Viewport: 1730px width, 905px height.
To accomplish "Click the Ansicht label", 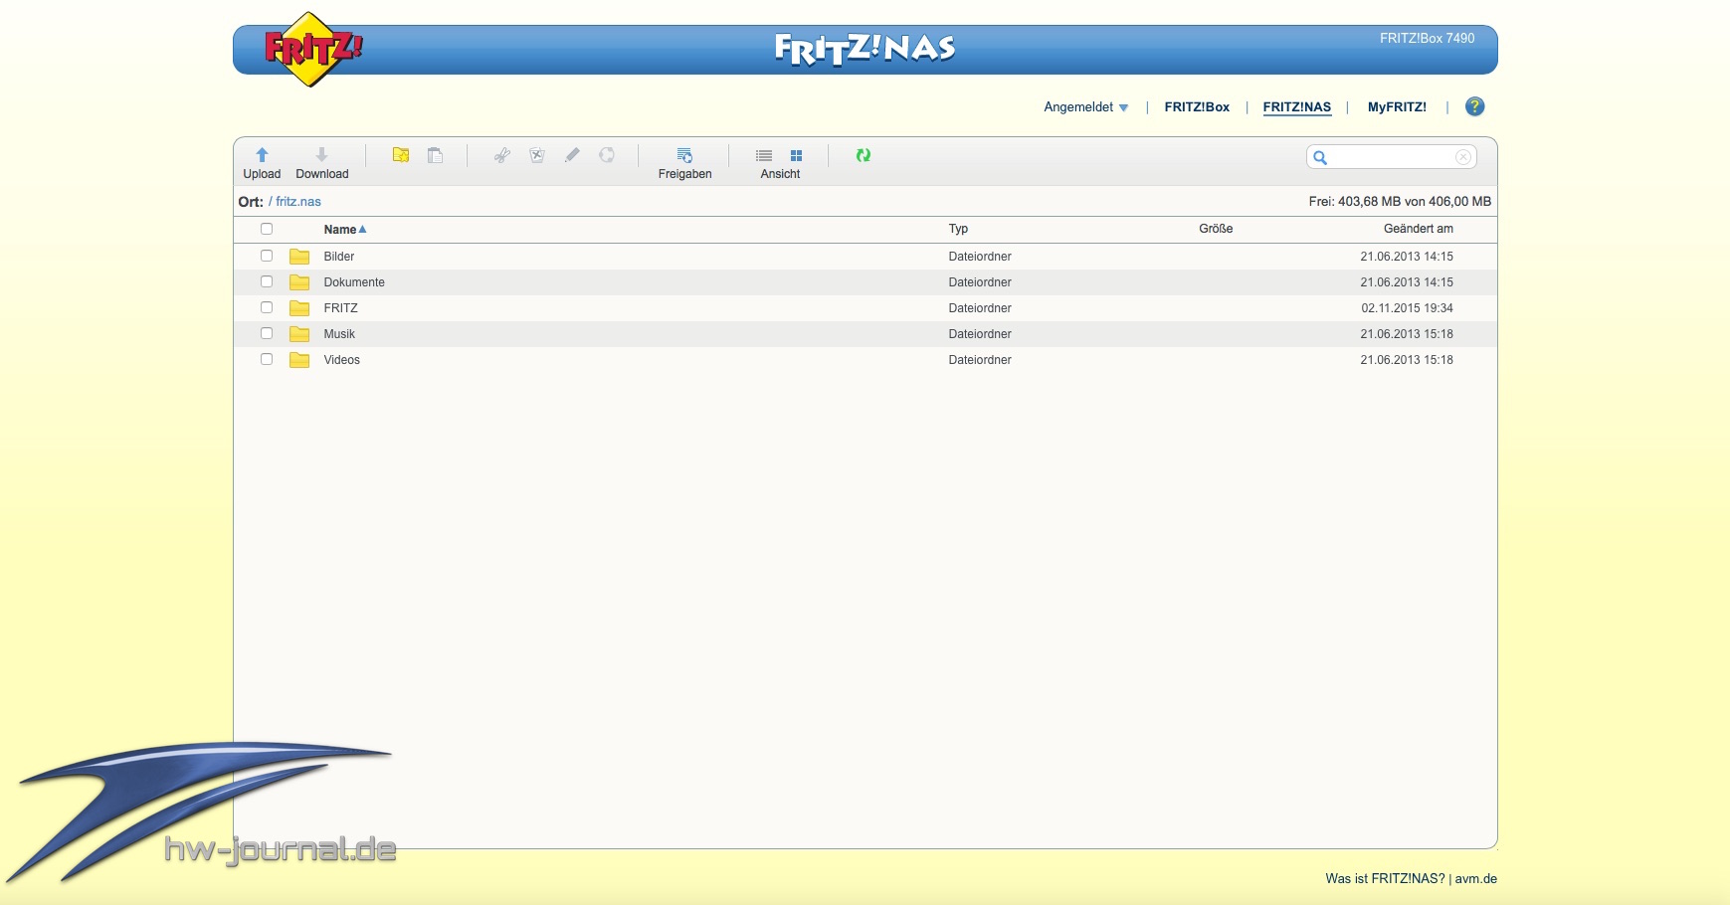I will pyautogui.click(x=780, y=174).
